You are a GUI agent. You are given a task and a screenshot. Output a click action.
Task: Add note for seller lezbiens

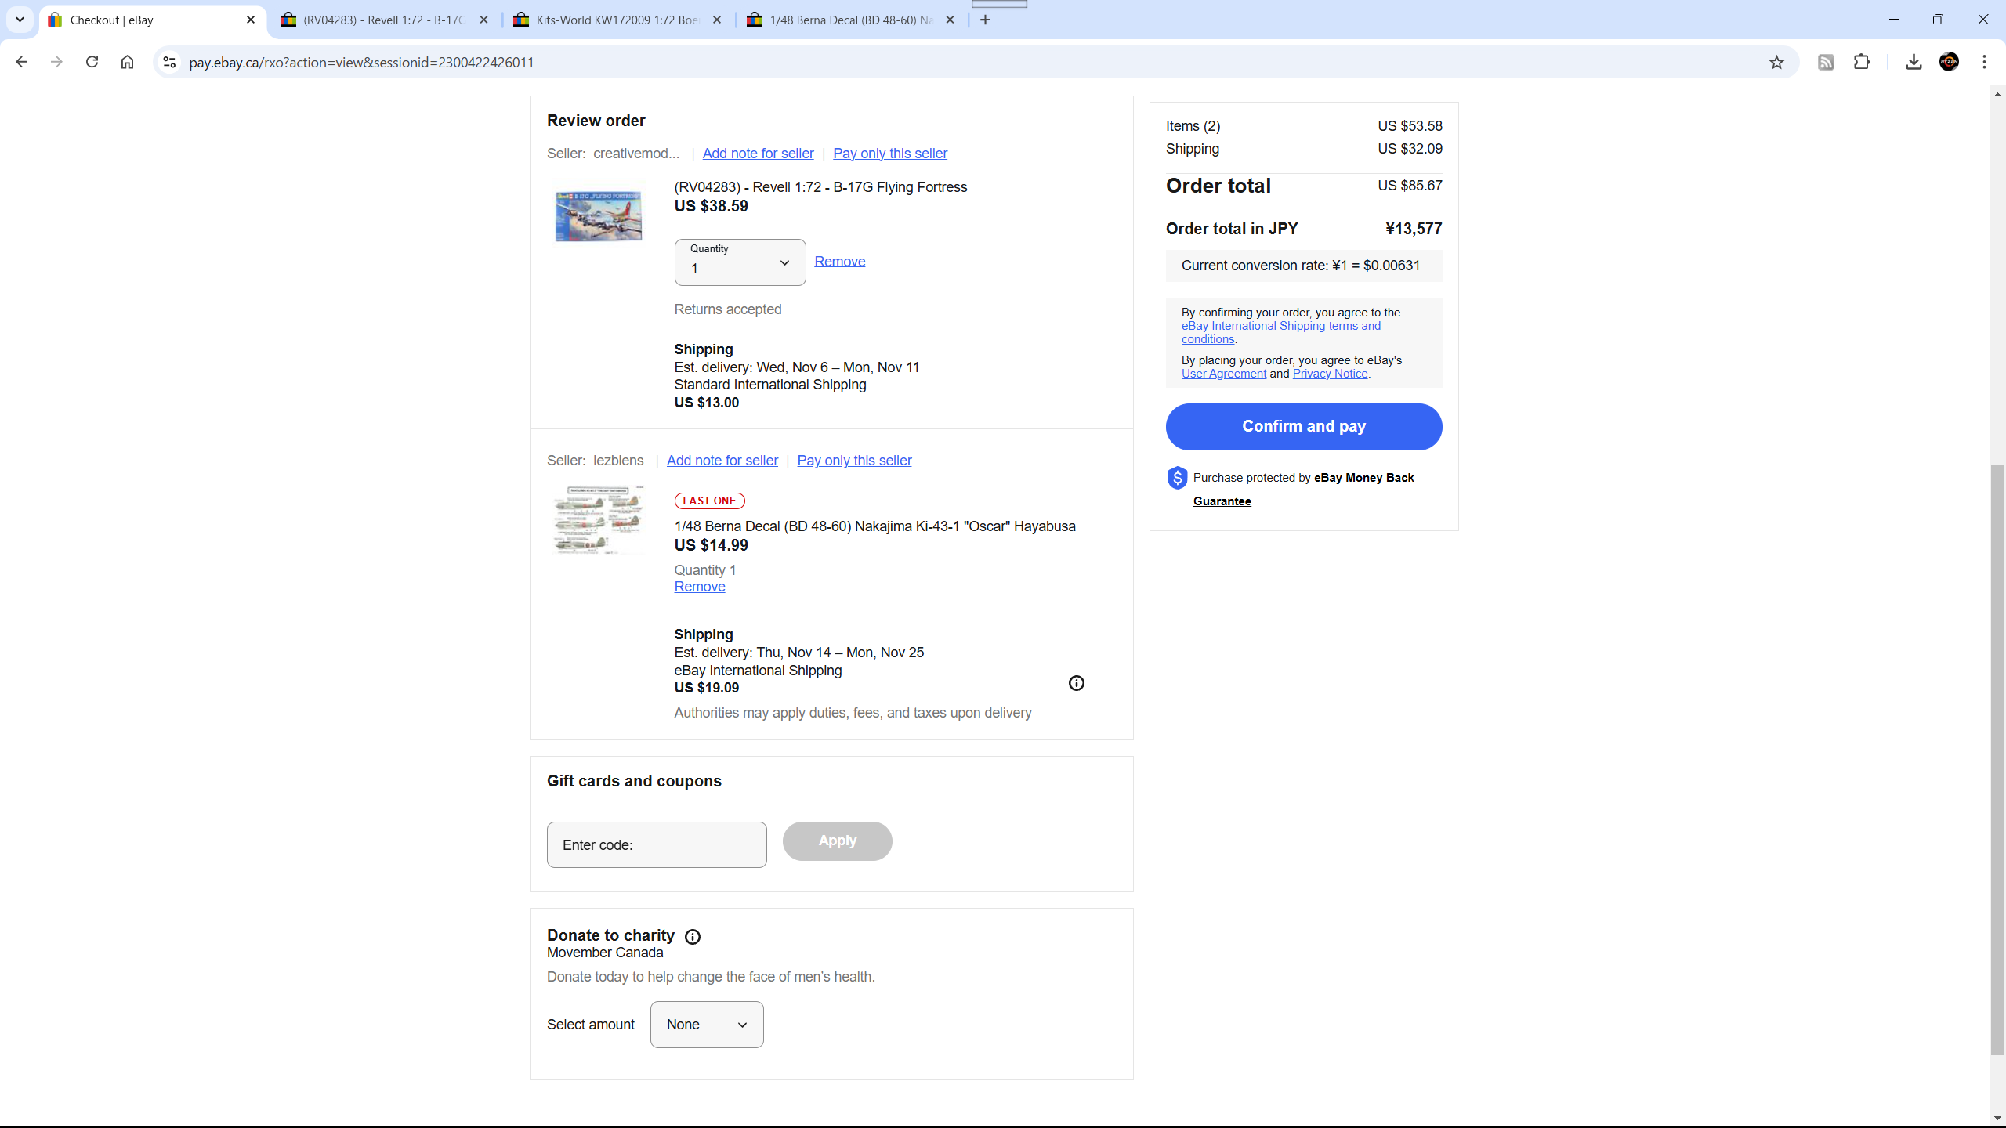click(x=722, y=461)
